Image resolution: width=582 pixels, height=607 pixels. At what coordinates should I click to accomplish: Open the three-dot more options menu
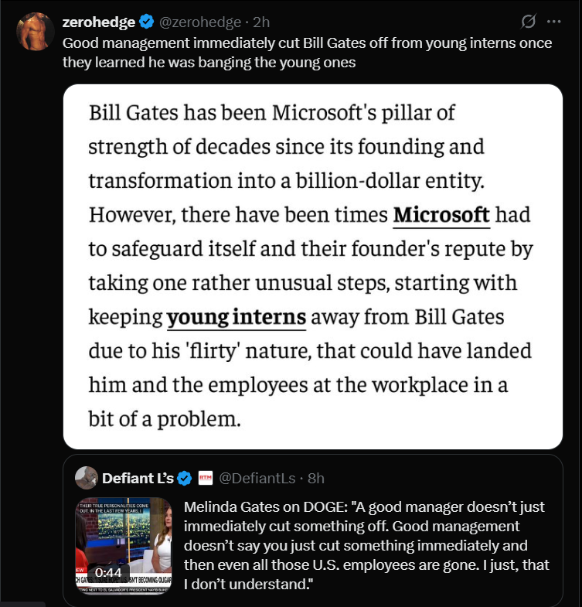(553, 22)
